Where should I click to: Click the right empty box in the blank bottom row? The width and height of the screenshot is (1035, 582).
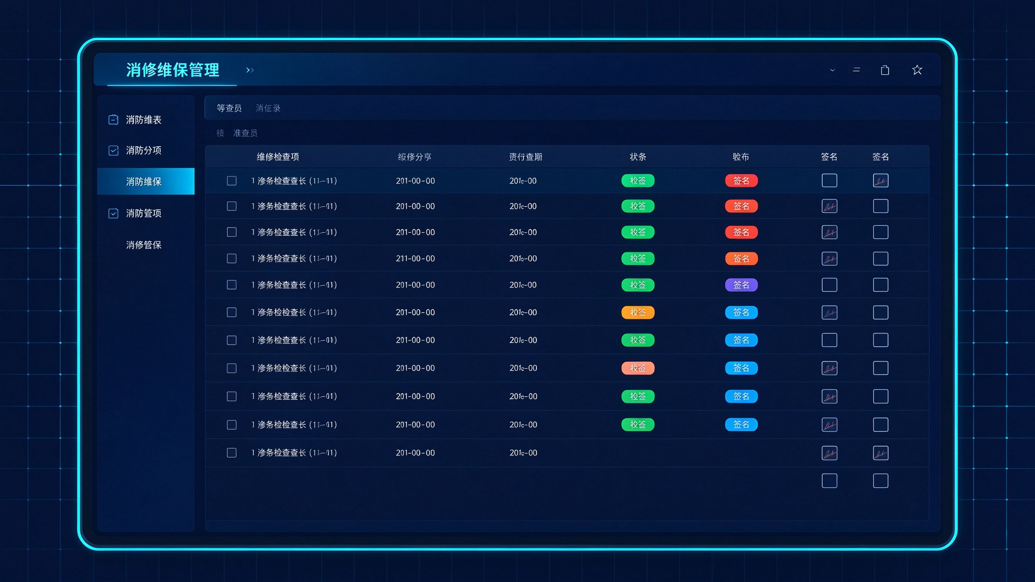coord(881,481)
